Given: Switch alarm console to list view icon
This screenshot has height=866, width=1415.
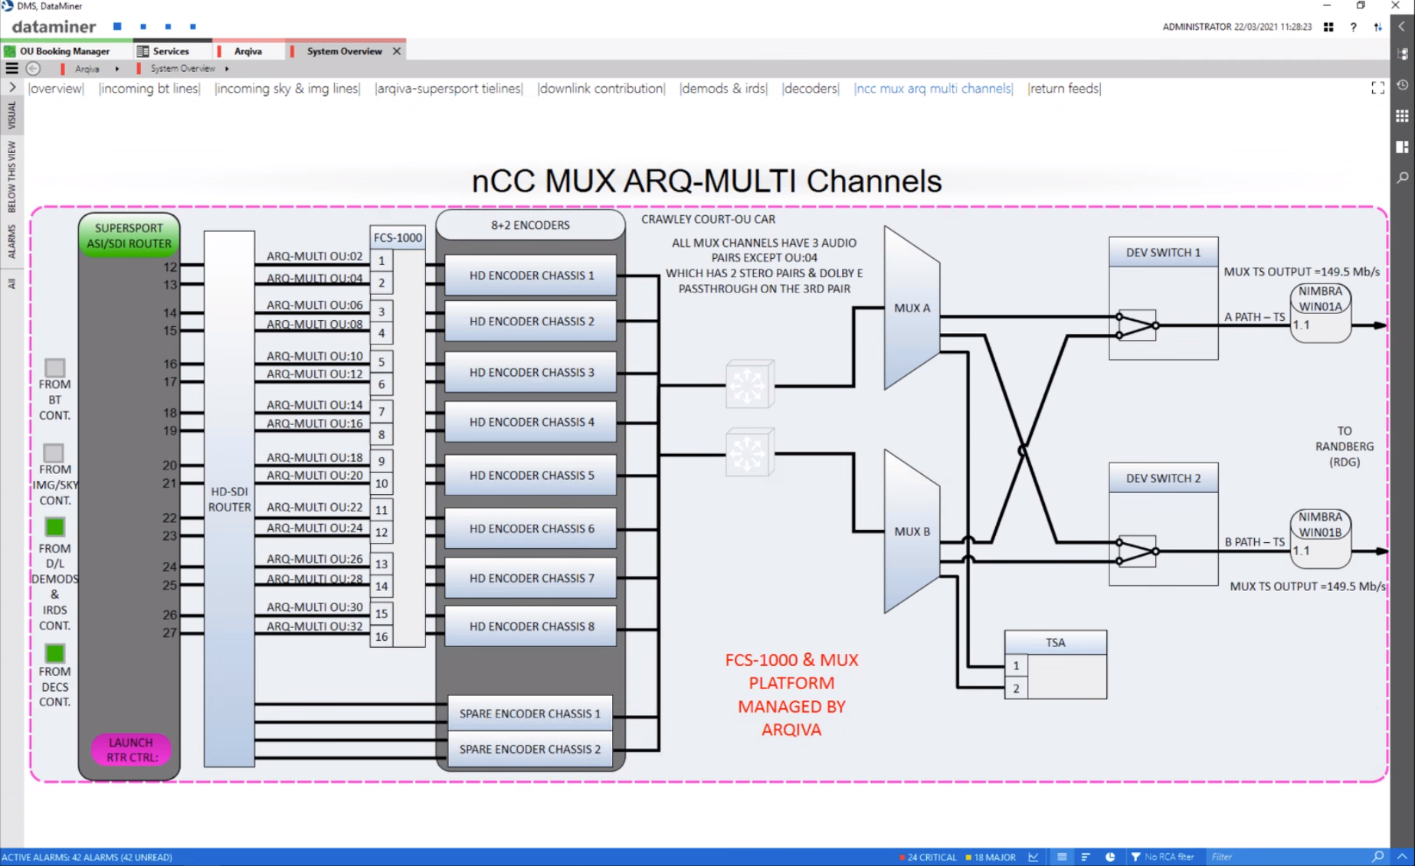Looking at the screenshot, I should 1062,857.
